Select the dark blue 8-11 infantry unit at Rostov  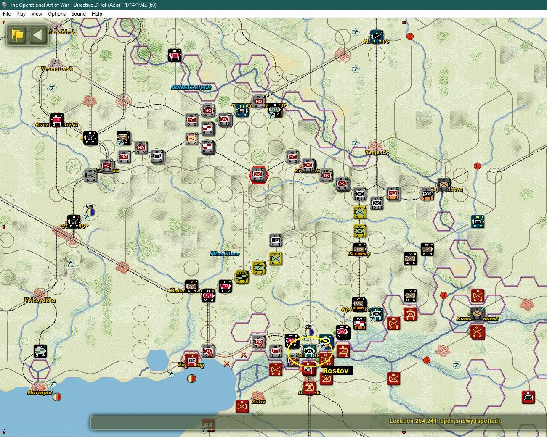(x=309, y=351)
